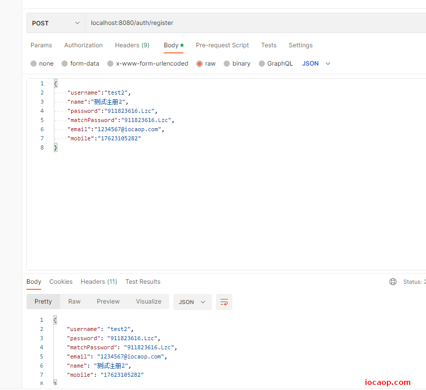This screenshot has width=426, height=390.
Task: Collapse the request JSON fold arrow on line 1
Action: click(x=50, y=83)
